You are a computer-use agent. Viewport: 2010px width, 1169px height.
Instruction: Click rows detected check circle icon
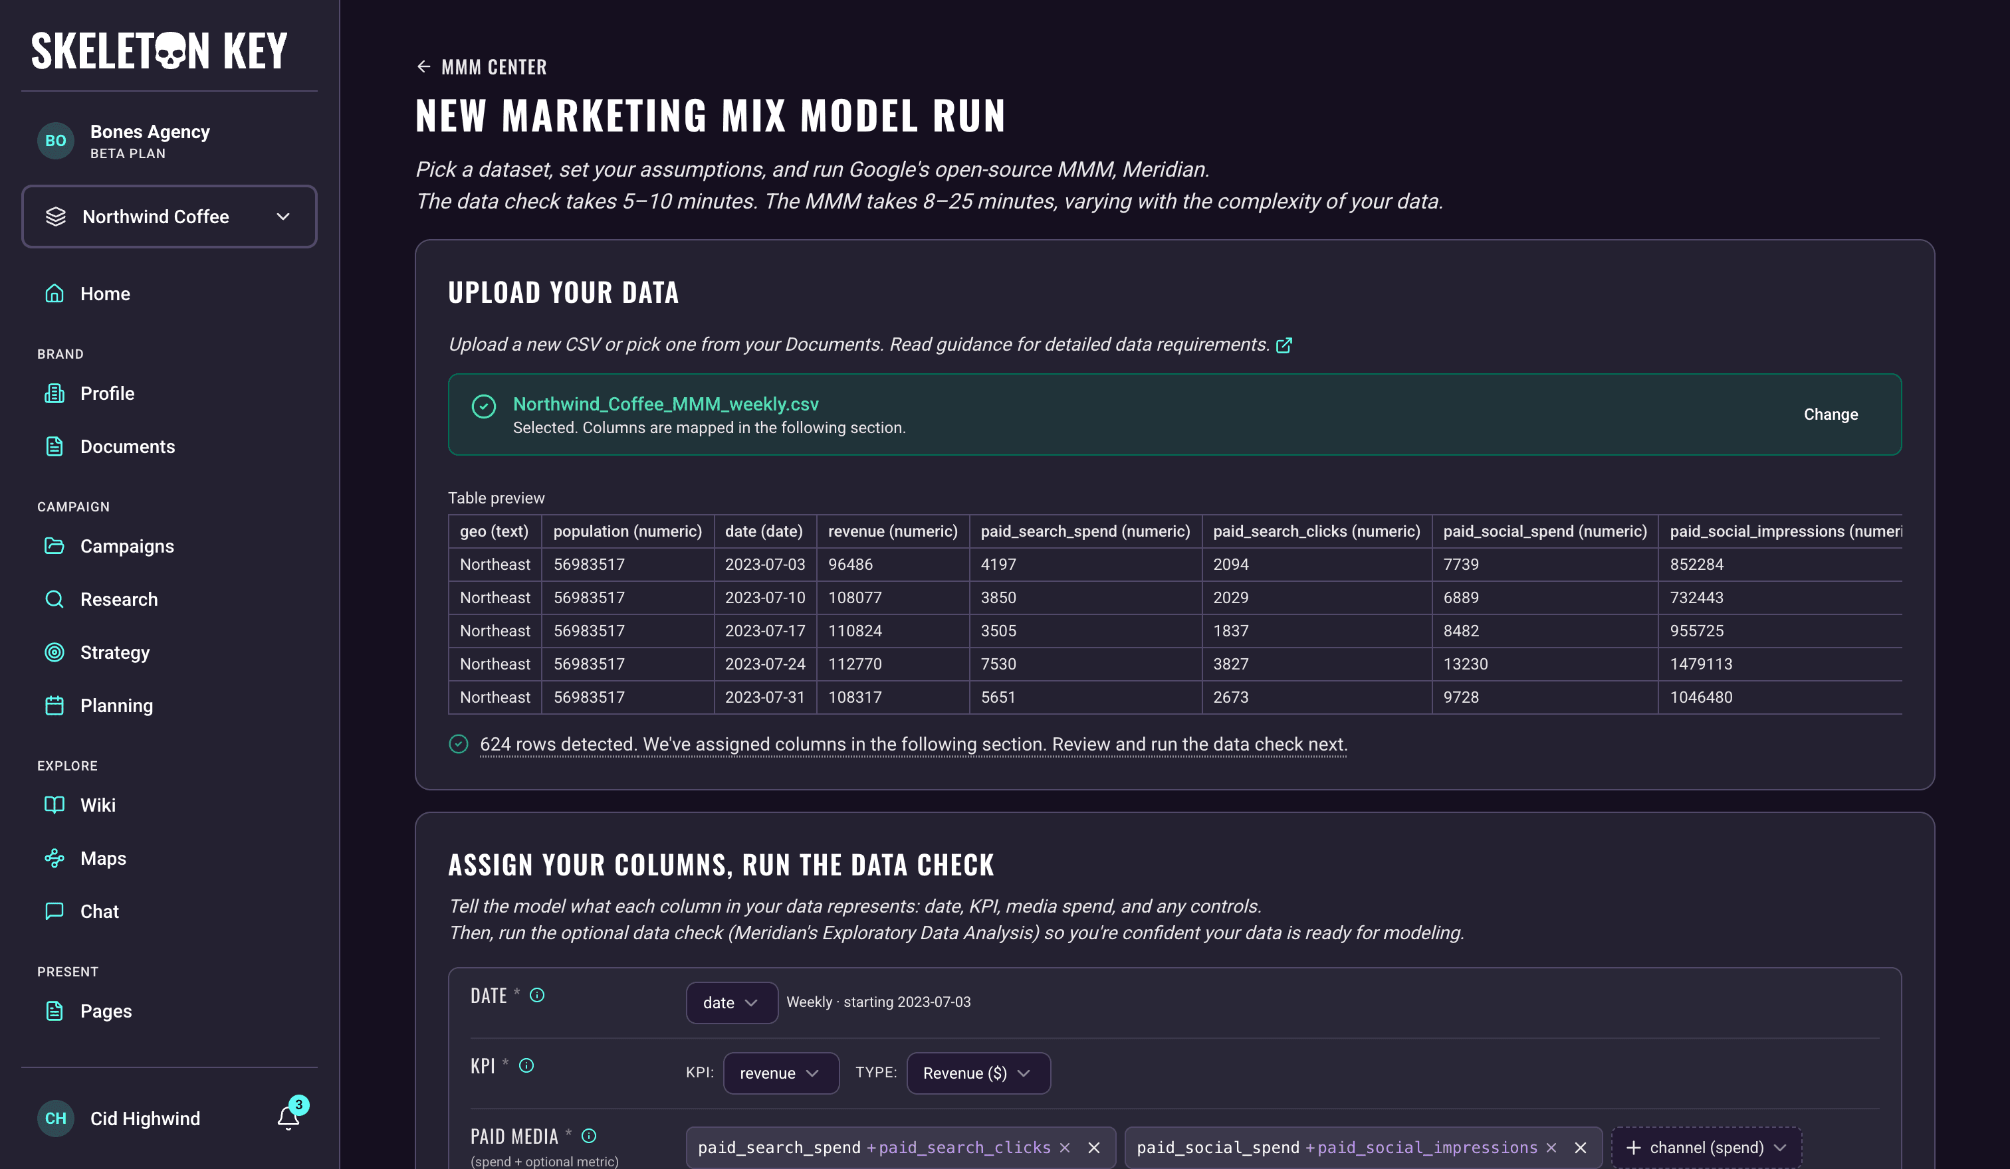(x=459, y=745)
